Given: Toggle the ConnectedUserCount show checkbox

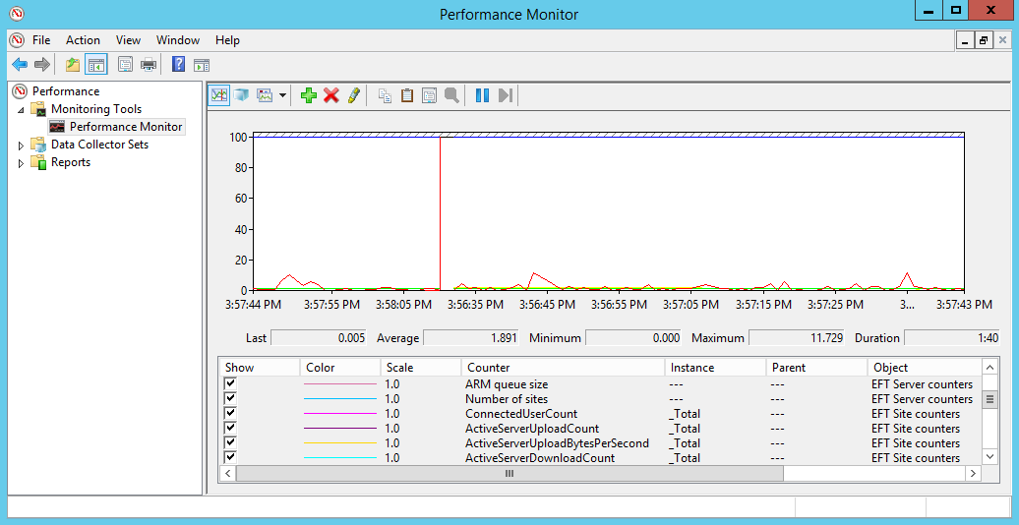Looking at the screenshot, I should click(230, 414).
